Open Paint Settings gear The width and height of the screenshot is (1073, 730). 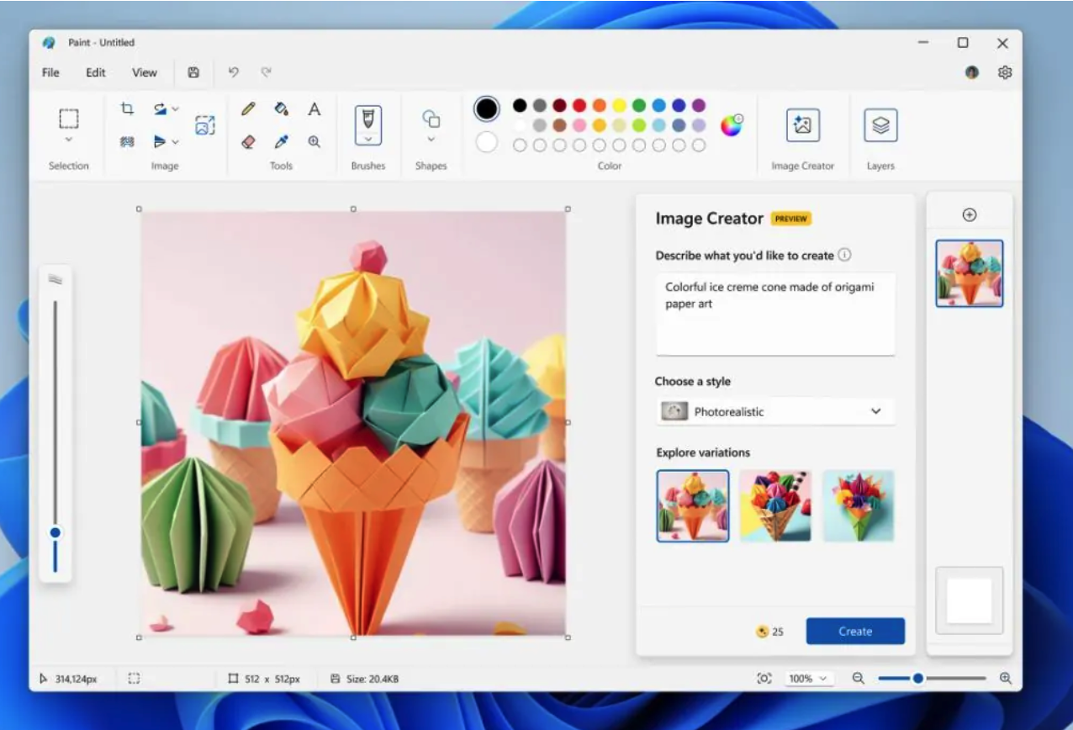click(1005, 72)
